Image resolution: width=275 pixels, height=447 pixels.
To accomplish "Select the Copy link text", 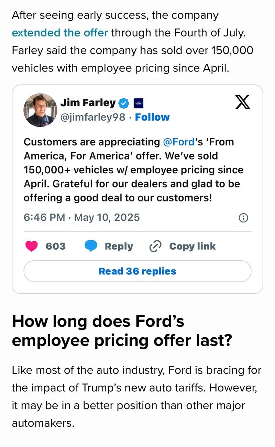I will 192,246.
